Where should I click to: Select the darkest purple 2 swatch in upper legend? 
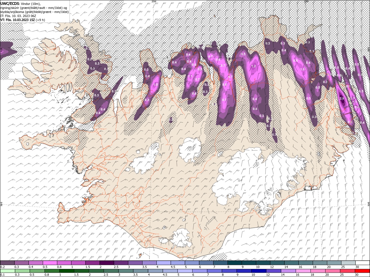[107, 263]
